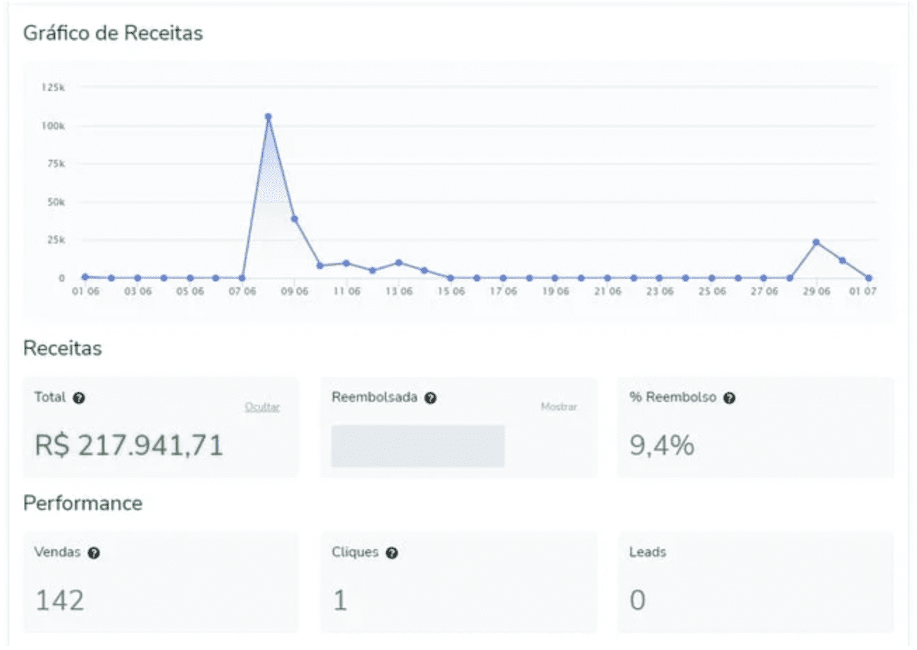Click the chart data point at 29 06
This screenshot has height=650, width=917.
click(x=816, y=242)
